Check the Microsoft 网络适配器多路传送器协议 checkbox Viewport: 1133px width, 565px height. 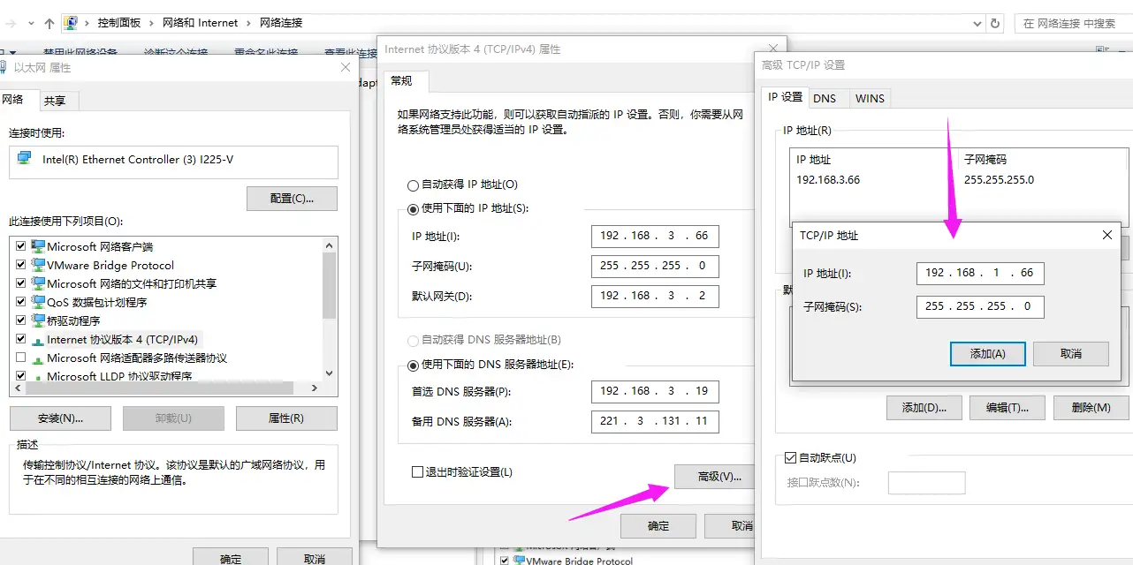[x=19, y=358]
